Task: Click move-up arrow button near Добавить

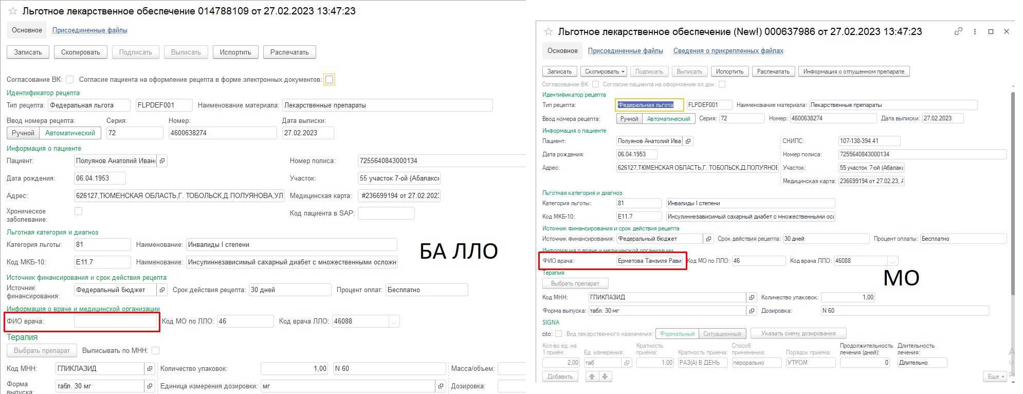Action: coord(592,377)
